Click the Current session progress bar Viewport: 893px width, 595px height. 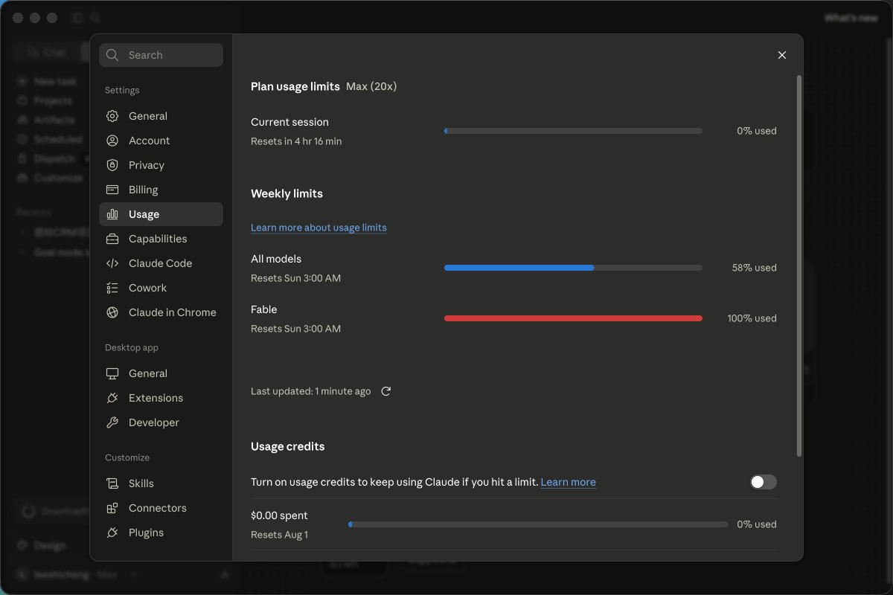click(x=573, y=131)
